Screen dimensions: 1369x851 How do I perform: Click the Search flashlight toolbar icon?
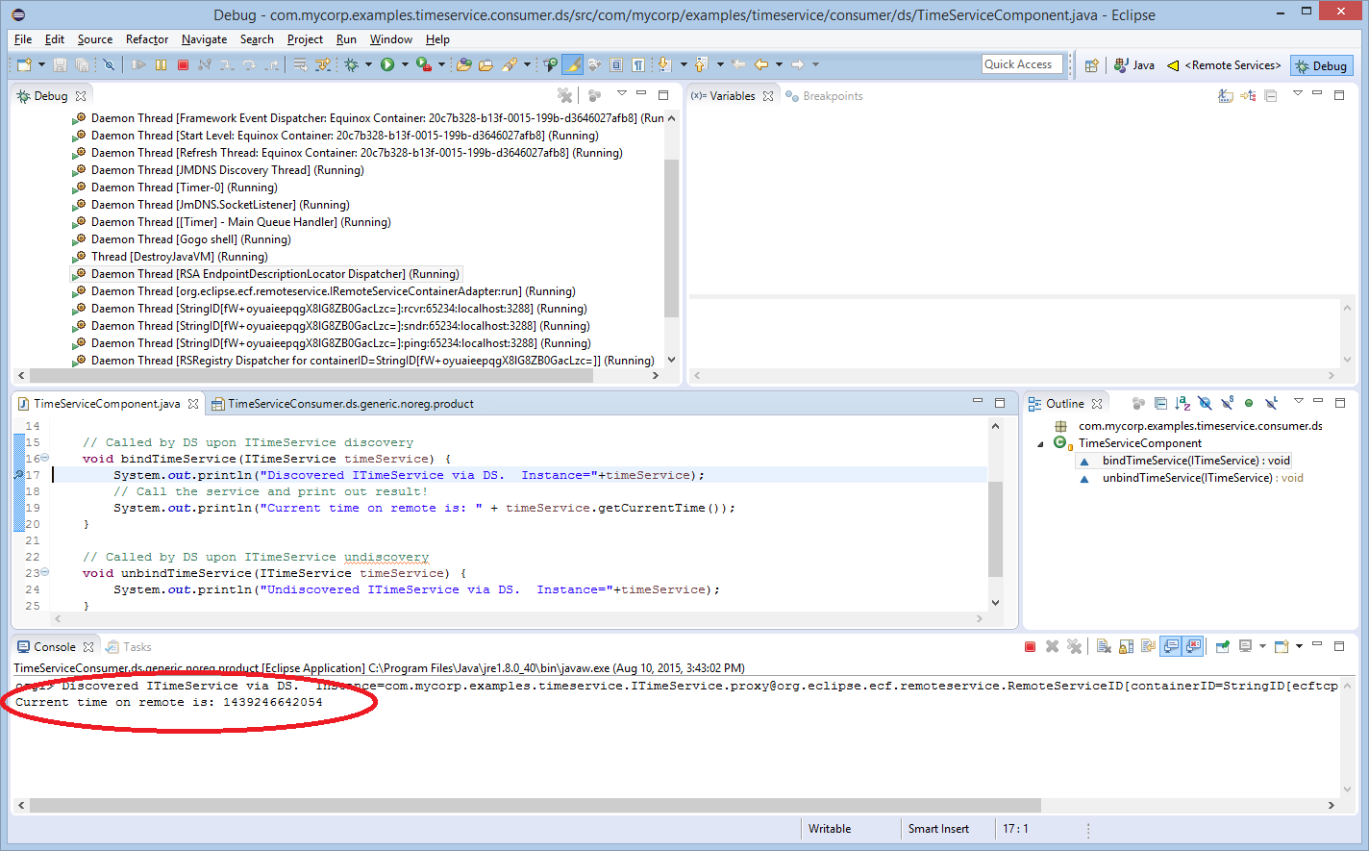click(510, 64)
